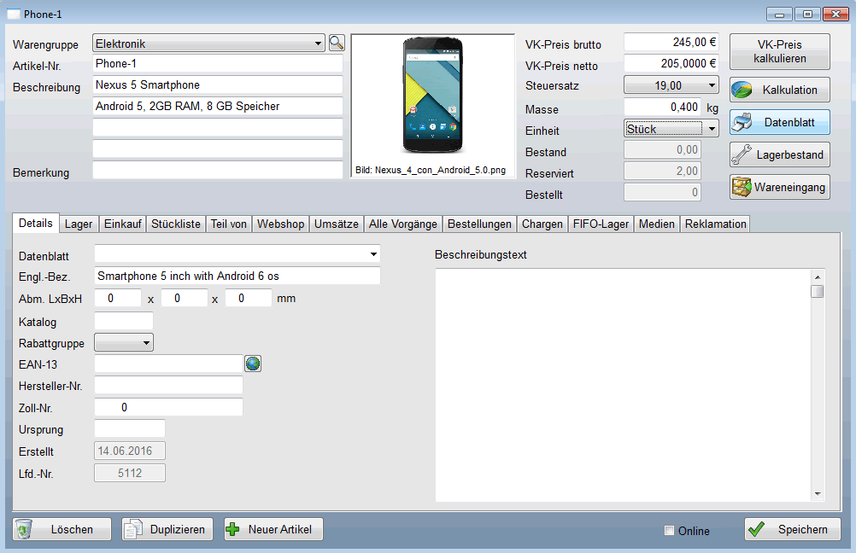Open the Alle Vorgänge tab

403,224
